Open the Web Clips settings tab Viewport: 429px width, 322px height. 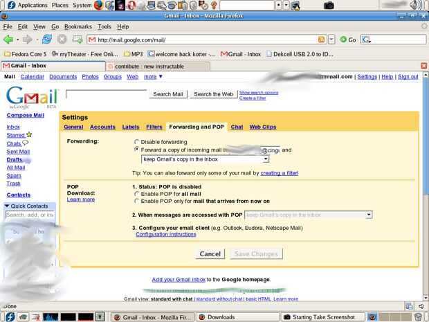point(263,127)
